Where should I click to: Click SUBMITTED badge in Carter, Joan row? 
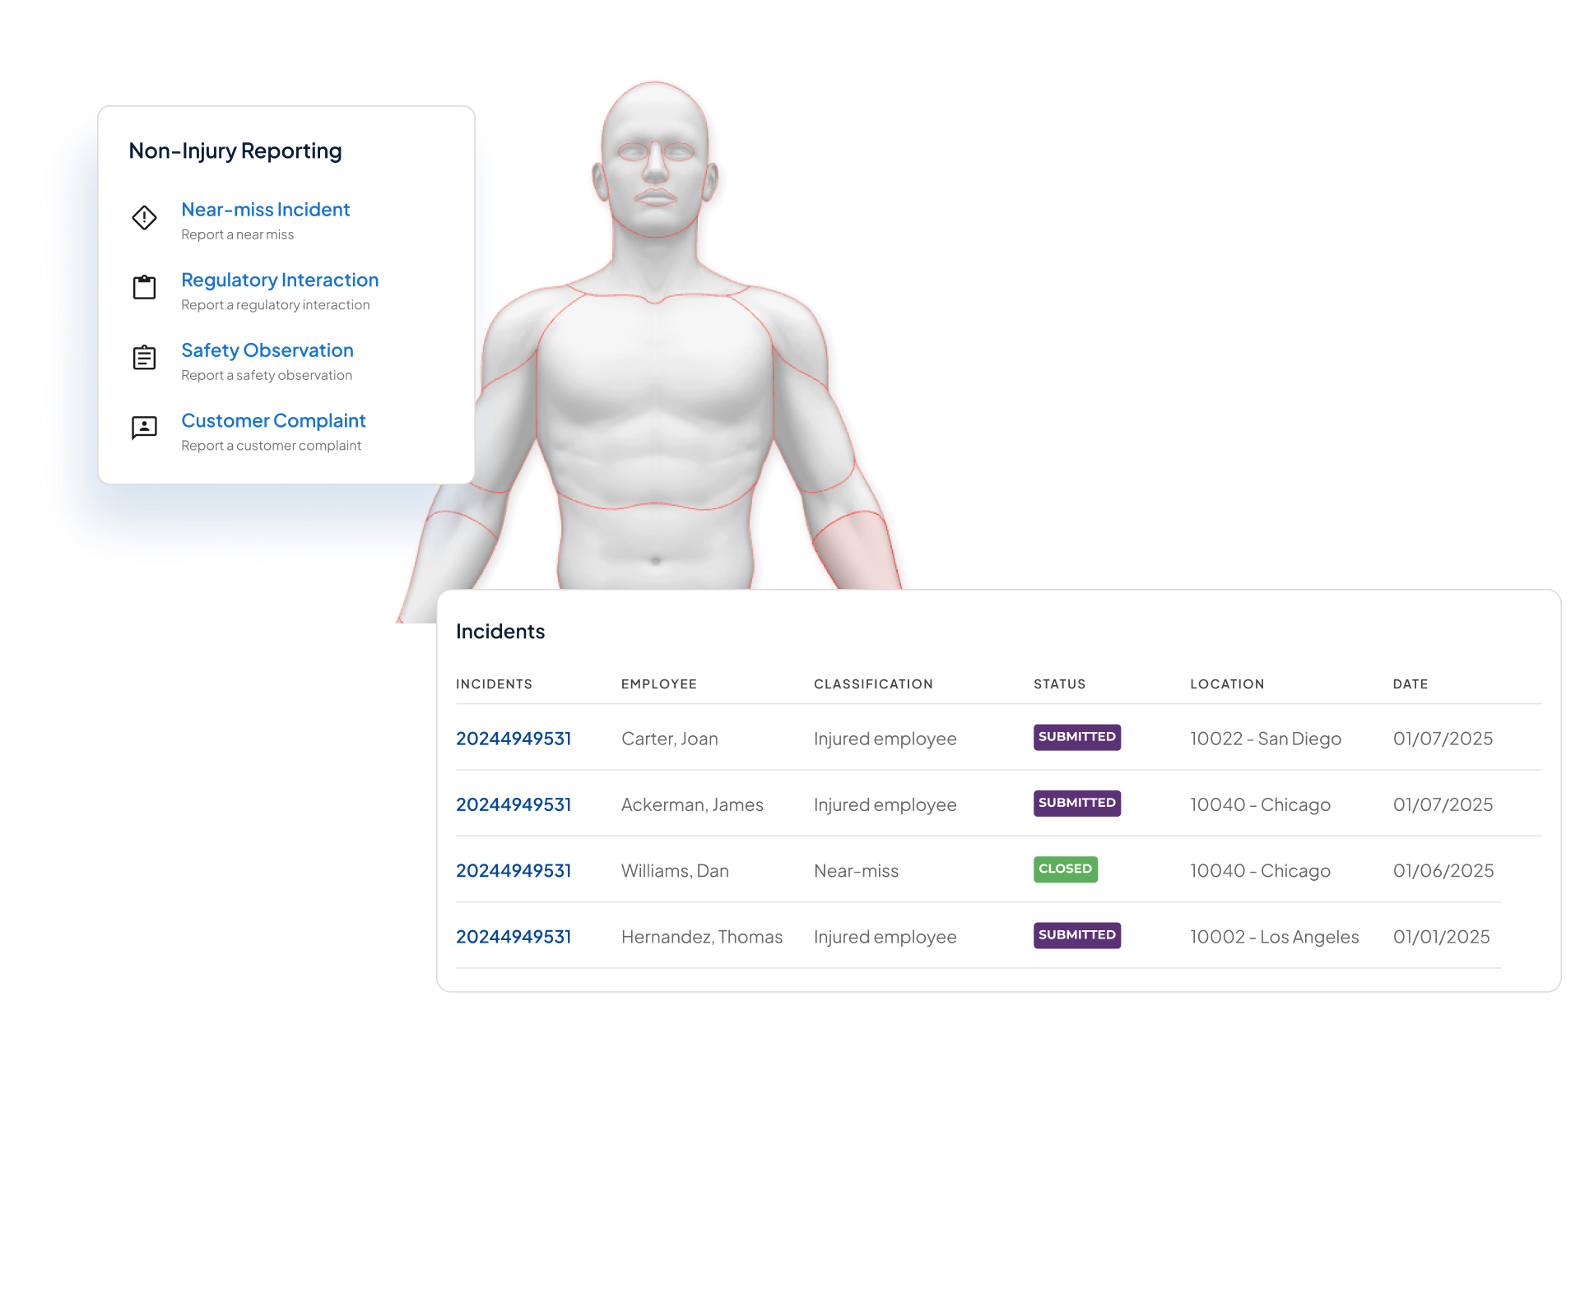(x=1076, y=737)
